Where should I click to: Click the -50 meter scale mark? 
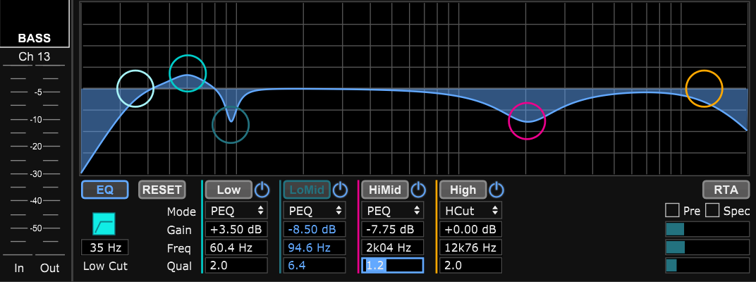pos(37,228)
